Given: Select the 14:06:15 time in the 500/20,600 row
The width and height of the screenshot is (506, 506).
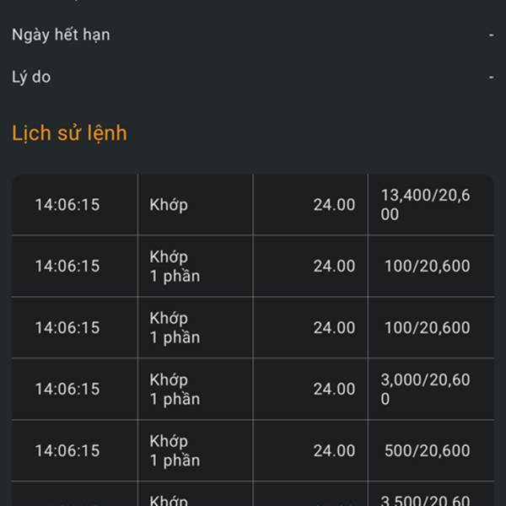Looking at the screenshot, I should 67,450.
